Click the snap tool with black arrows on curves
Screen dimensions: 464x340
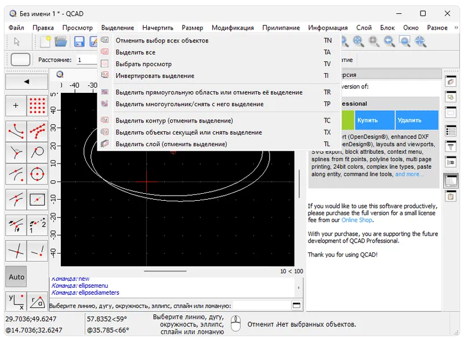pyautogui.click(x=16, y=225)
